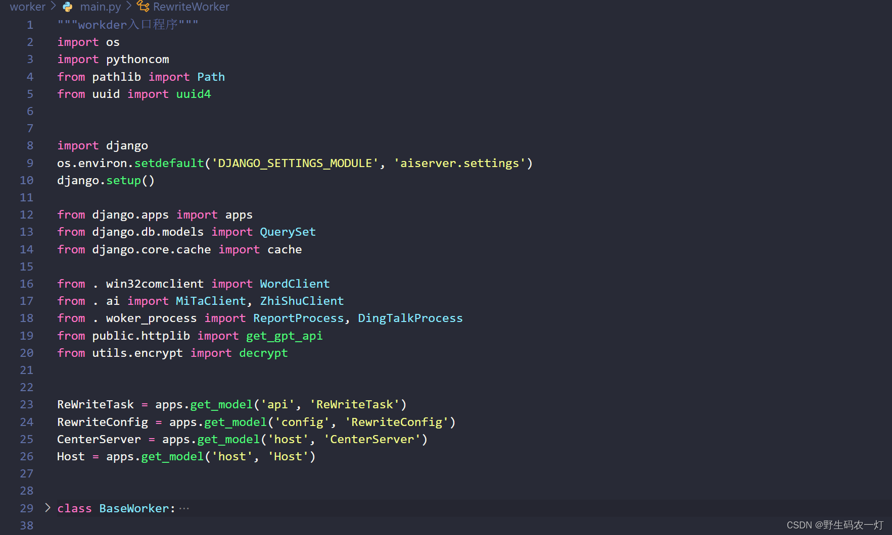This screenshot has height=535, width=892.
Task: Click 'Path' on the pathlib import line
Action: [211, 77]
